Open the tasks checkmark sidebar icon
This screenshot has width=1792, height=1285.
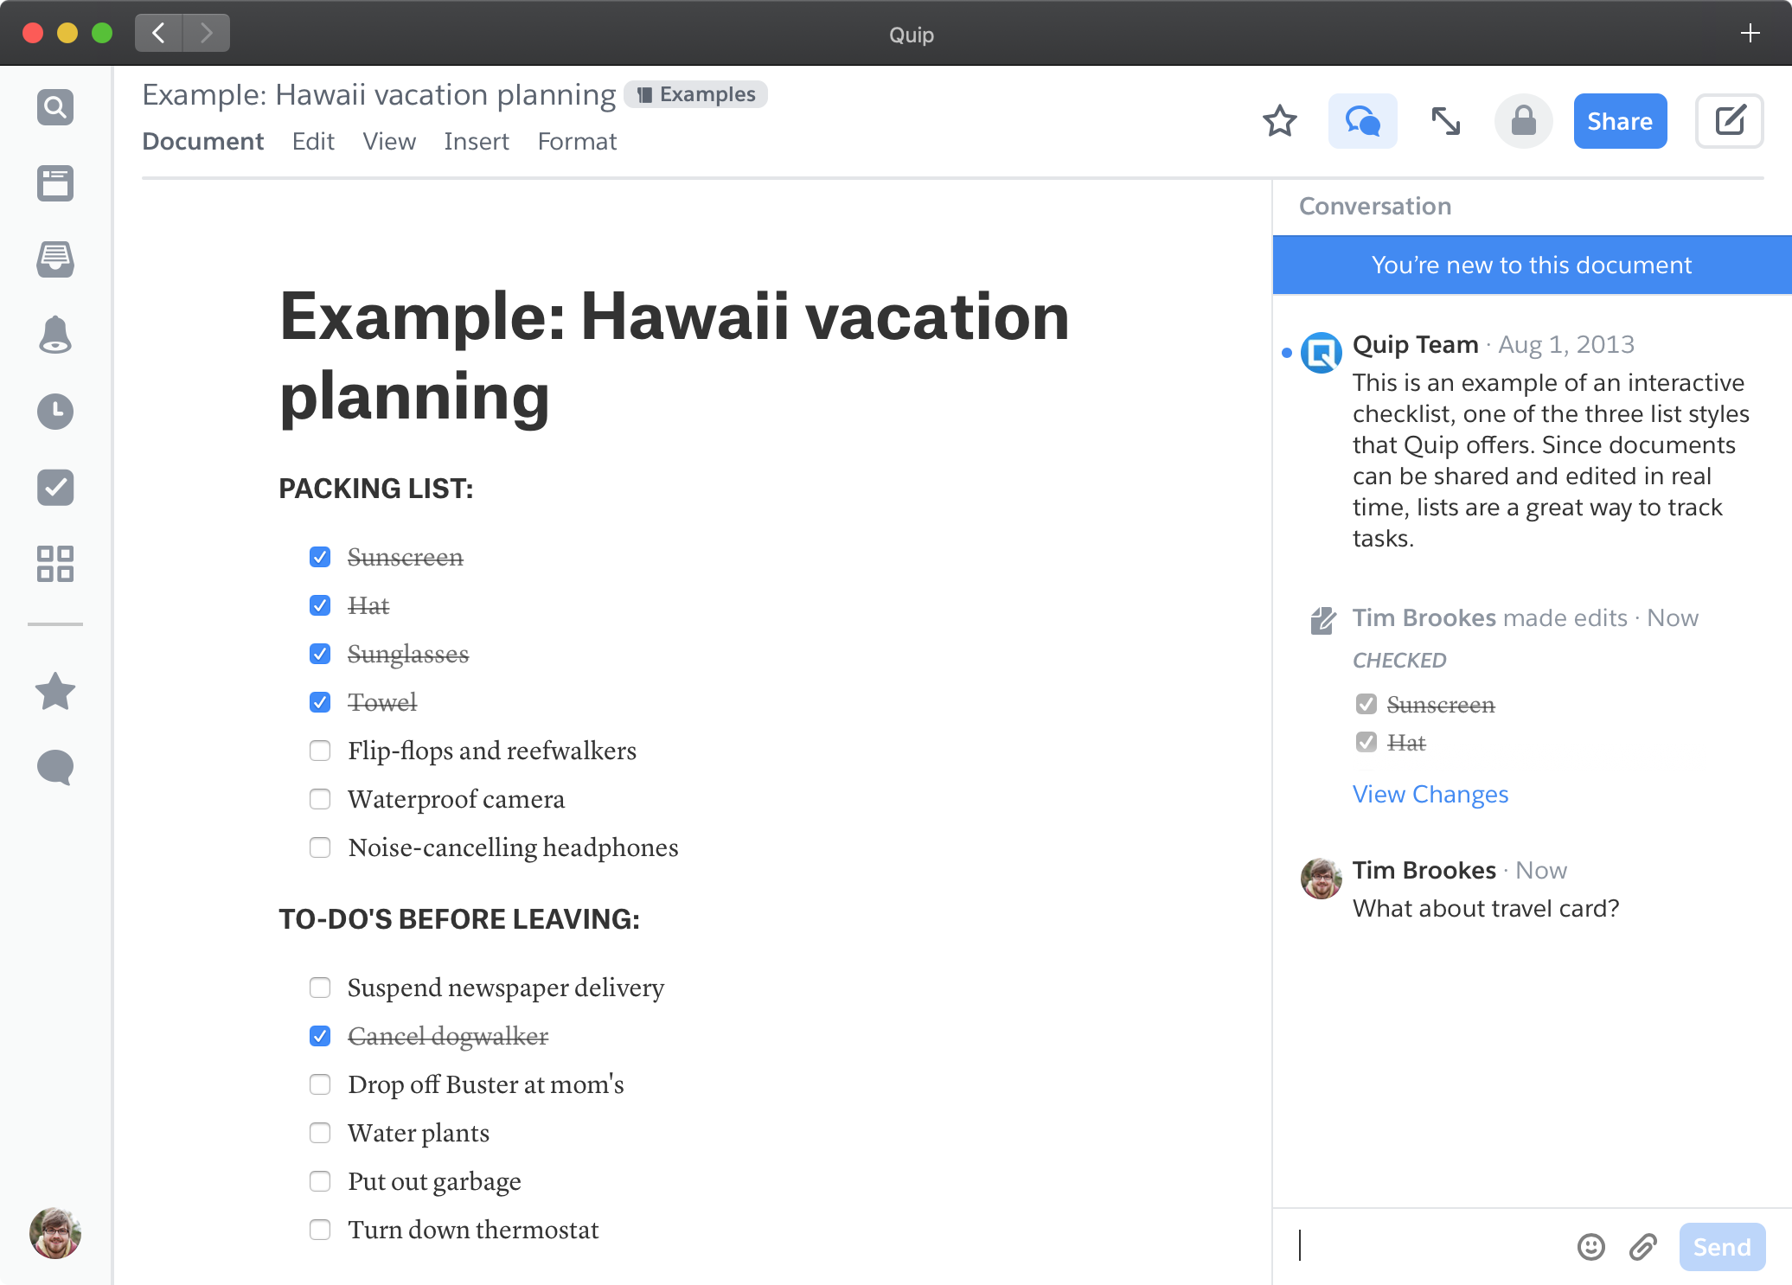point(55,488)
